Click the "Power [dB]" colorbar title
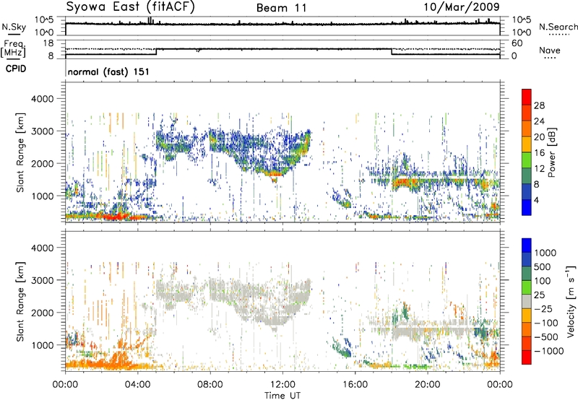Image resolution: width=578 pixels, height=400 pixels. pyautogui.click(x=552, y=152)
